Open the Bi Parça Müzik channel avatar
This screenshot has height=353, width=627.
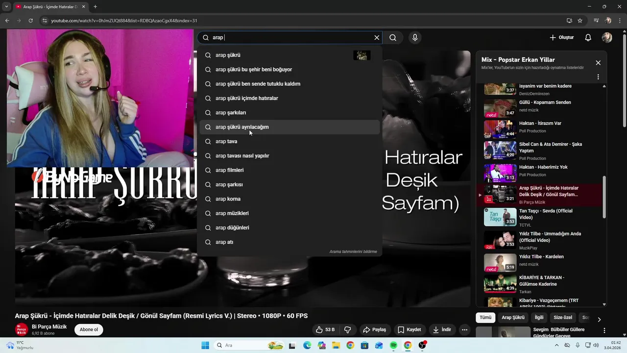click(x=22, y=329)
